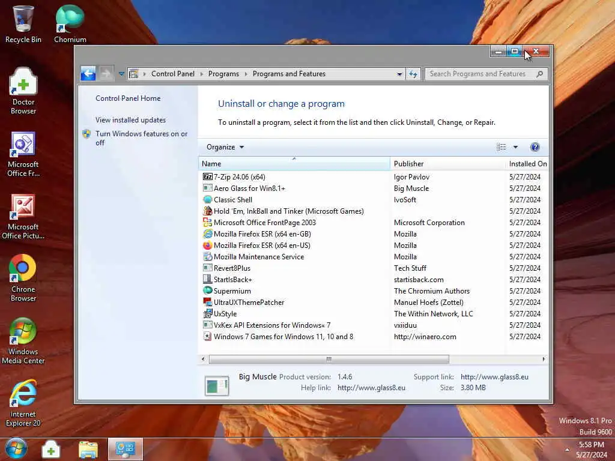Refresh the Programs and Features list
Image resolution: width=615 pixels, height=461 pixels.
coord(413,74)
